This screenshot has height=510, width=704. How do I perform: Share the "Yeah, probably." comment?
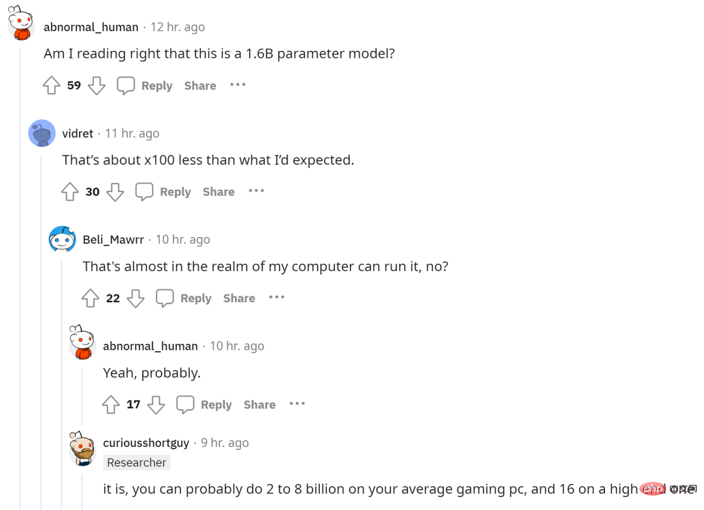click(259, 404)
